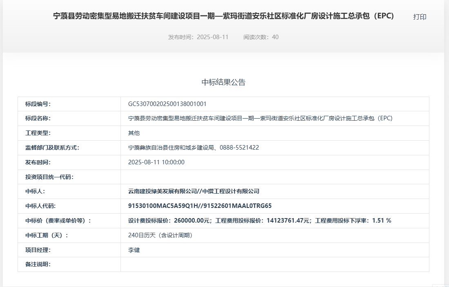The width and height of the screenshot is (449, 287).
Task: Click the 240日历天 construction period value
Action: pos(160,235)
